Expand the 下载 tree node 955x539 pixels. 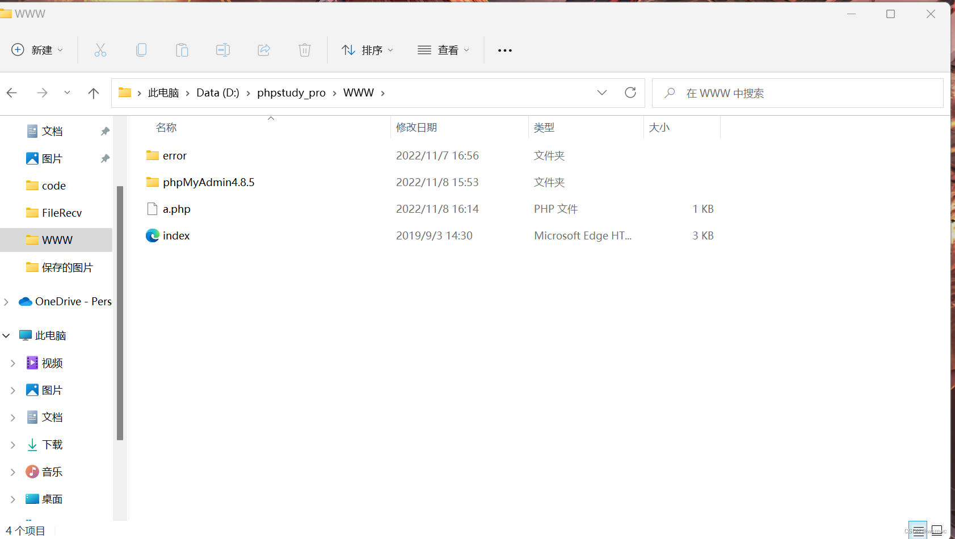point(13,445)
